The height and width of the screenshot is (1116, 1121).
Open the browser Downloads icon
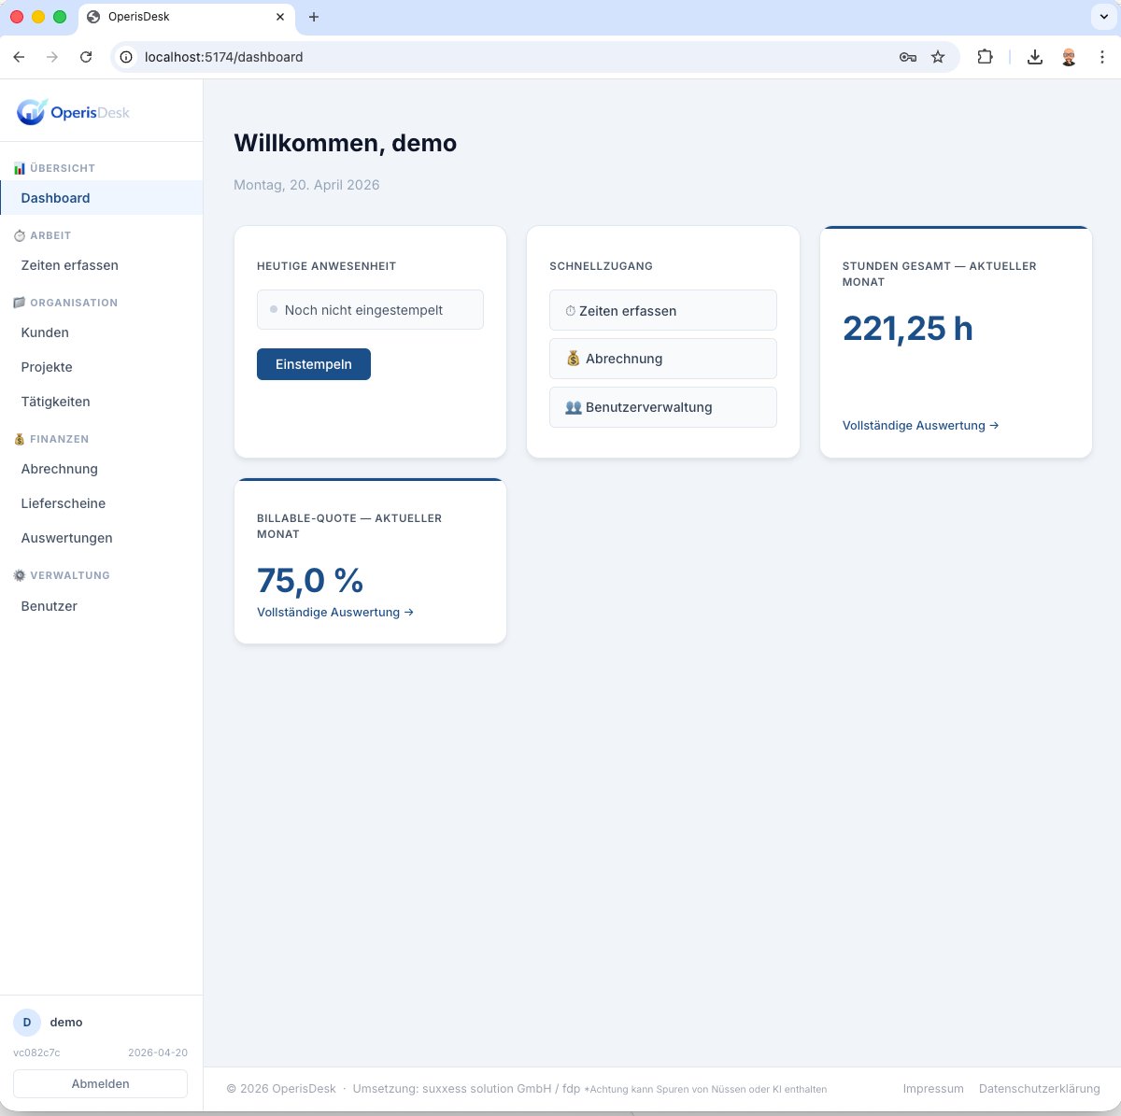click(x=1035, y=57)
